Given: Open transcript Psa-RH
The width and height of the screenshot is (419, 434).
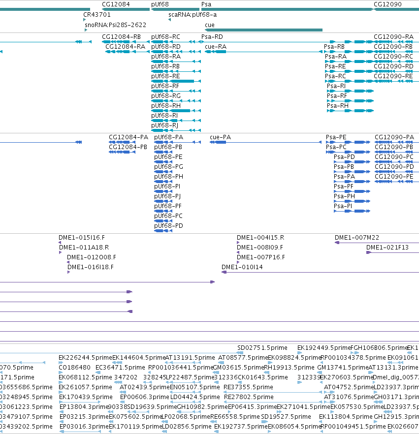Looking at the screenshot, I should (338, 106).
